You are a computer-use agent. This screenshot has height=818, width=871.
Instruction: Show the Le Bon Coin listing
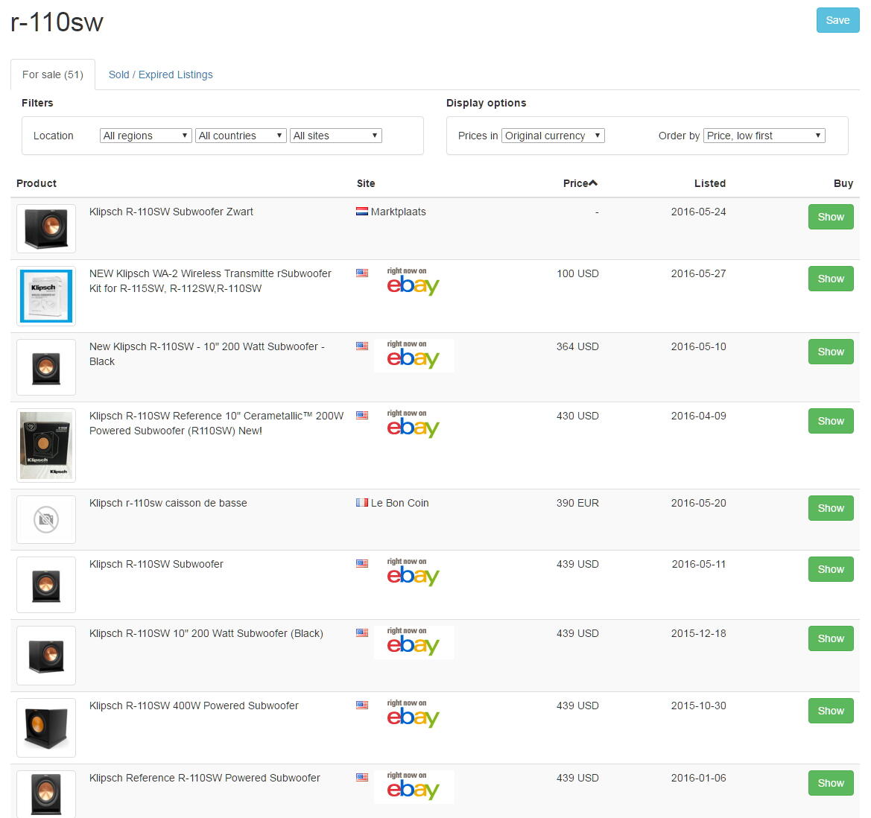(831, 508)
